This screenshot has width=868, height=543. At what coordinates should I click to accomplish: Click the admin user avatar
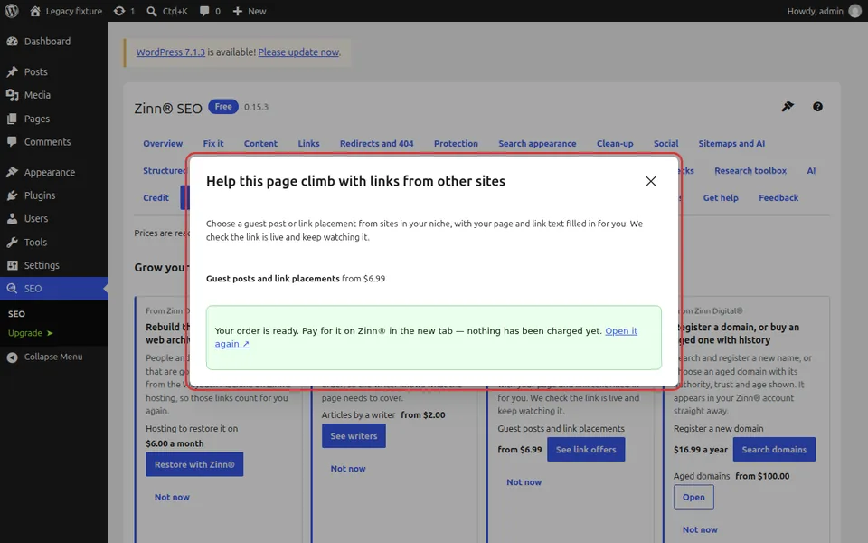(855, 11)
